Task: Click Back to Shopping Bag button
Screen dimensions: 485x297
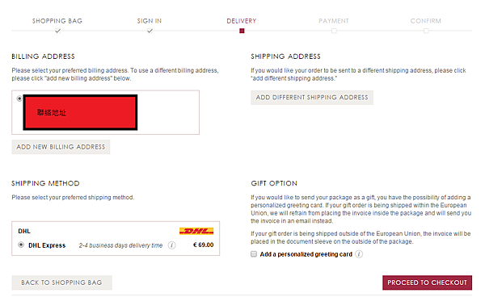Action: (x=62, y=282)
